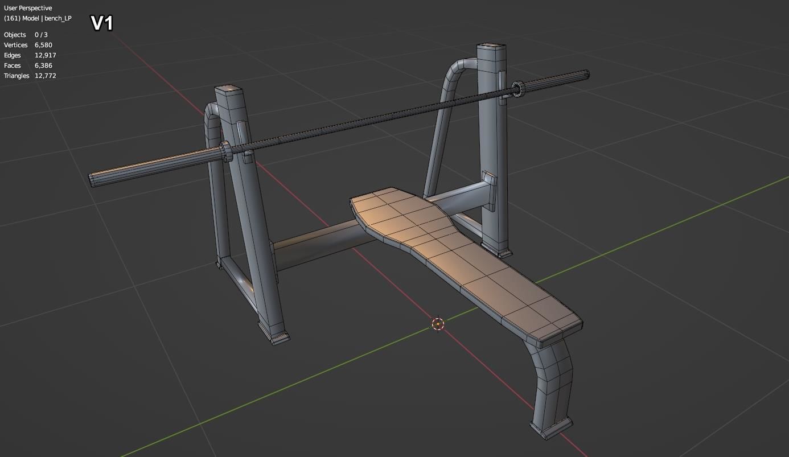Viewport: 789px width, 457px height.
Task: Click the User Perspective overlay label
Action: [x=28, y=8]
